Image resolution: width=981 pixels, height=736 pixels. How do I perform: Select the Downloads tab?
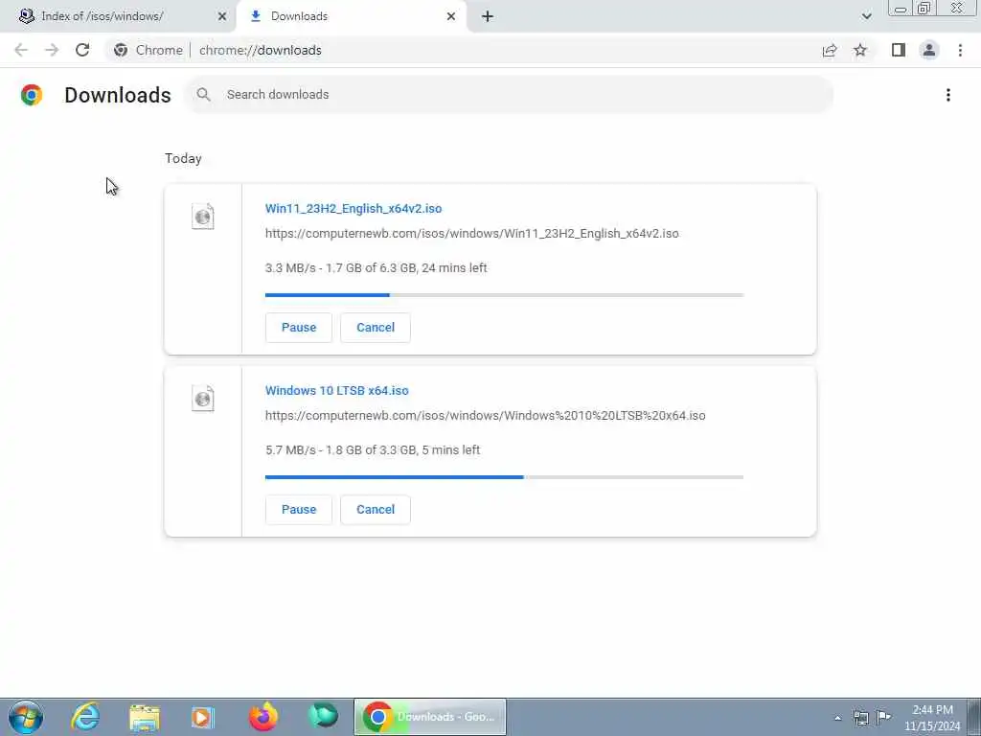point(299,16)
